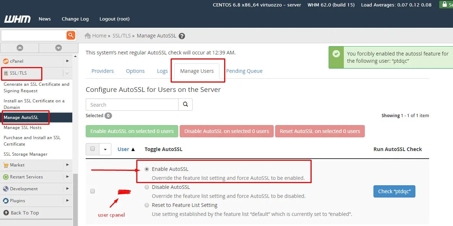Click the Home icon in breadcrumb
The height and width of the screenshot is (226, 453).
87,36
